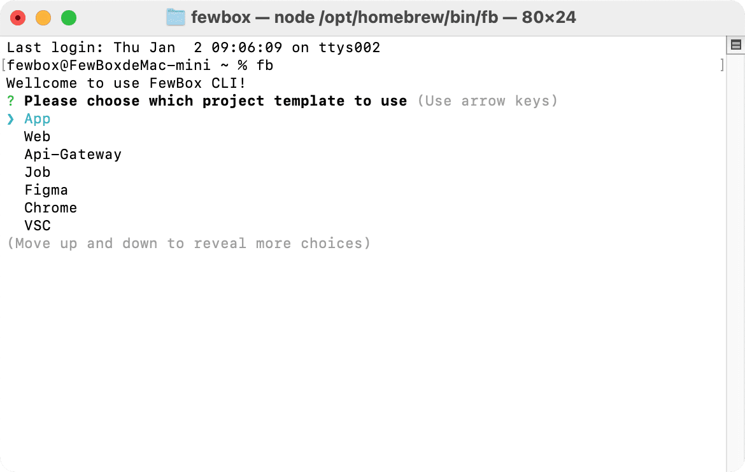Click the cyan selection arrow beside App
Screen dimensions: 745x472
(x=10, y=119)
